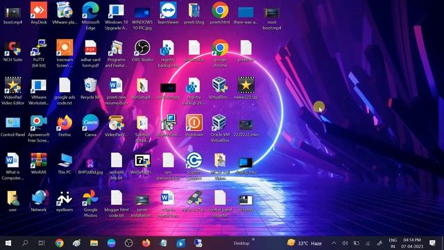Click the Windows Start button
Viewport: 444px width, 250px height.
8,243
